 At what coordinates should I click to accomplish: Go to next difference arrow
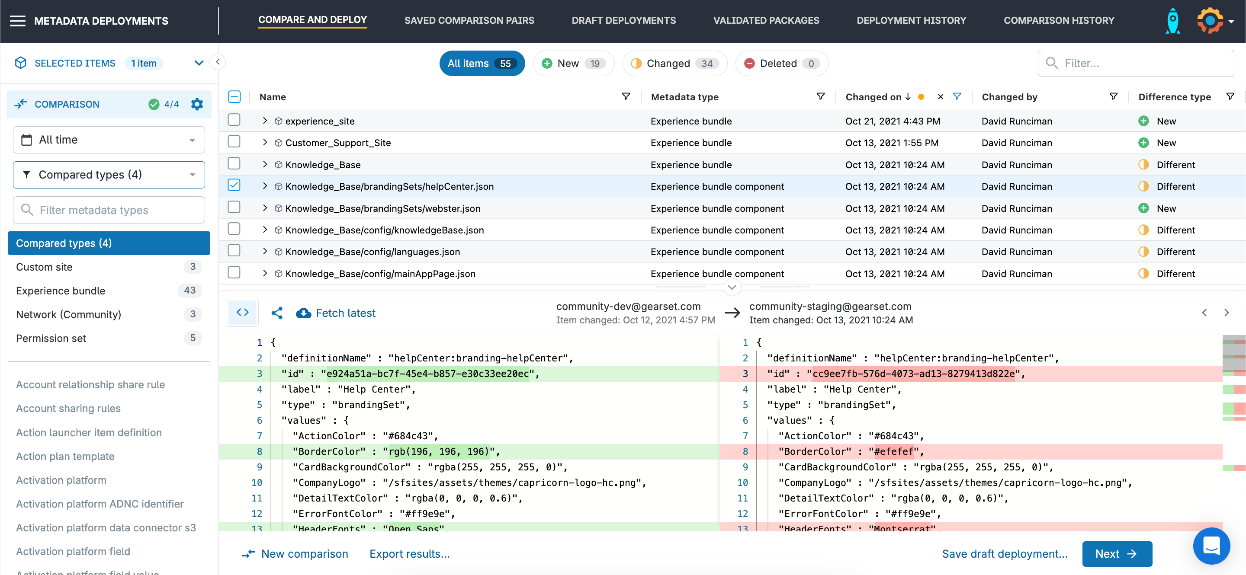pos(1226,313)
